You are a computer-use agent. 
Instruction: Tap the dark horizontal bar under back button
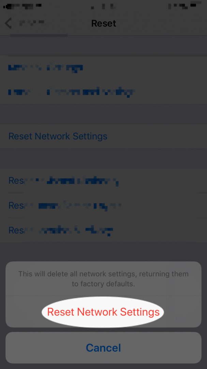39,36
